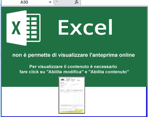Select the blurred invoice document thumbnail
This screenshot has height=117, width=148.
click(x=72, y=95)
